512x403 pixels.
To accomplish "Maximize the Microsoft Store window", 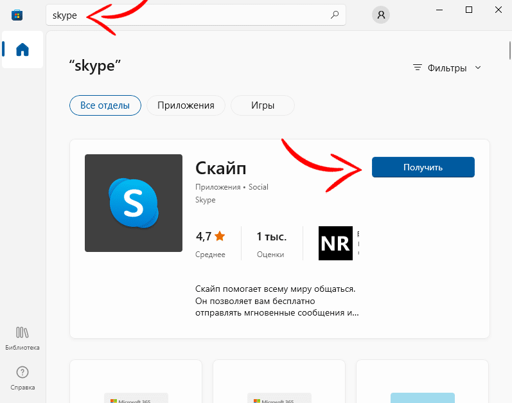I will [x=469, y=10].
